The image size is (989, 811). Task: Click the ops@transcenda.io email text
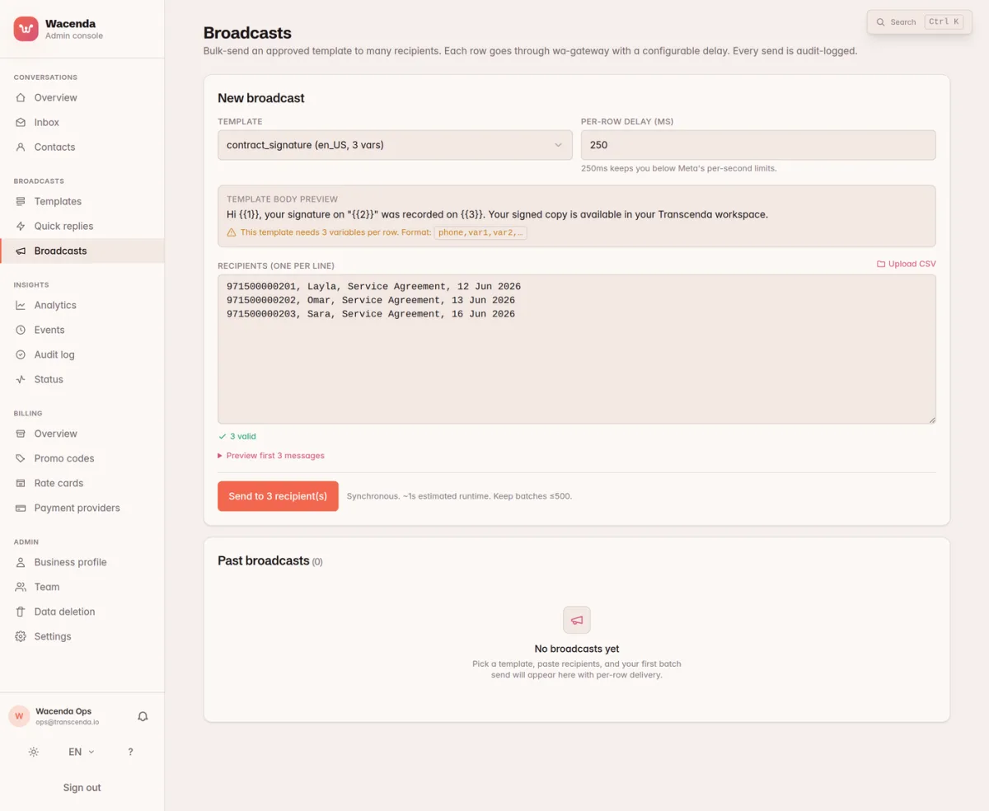[x=68, y=722]
